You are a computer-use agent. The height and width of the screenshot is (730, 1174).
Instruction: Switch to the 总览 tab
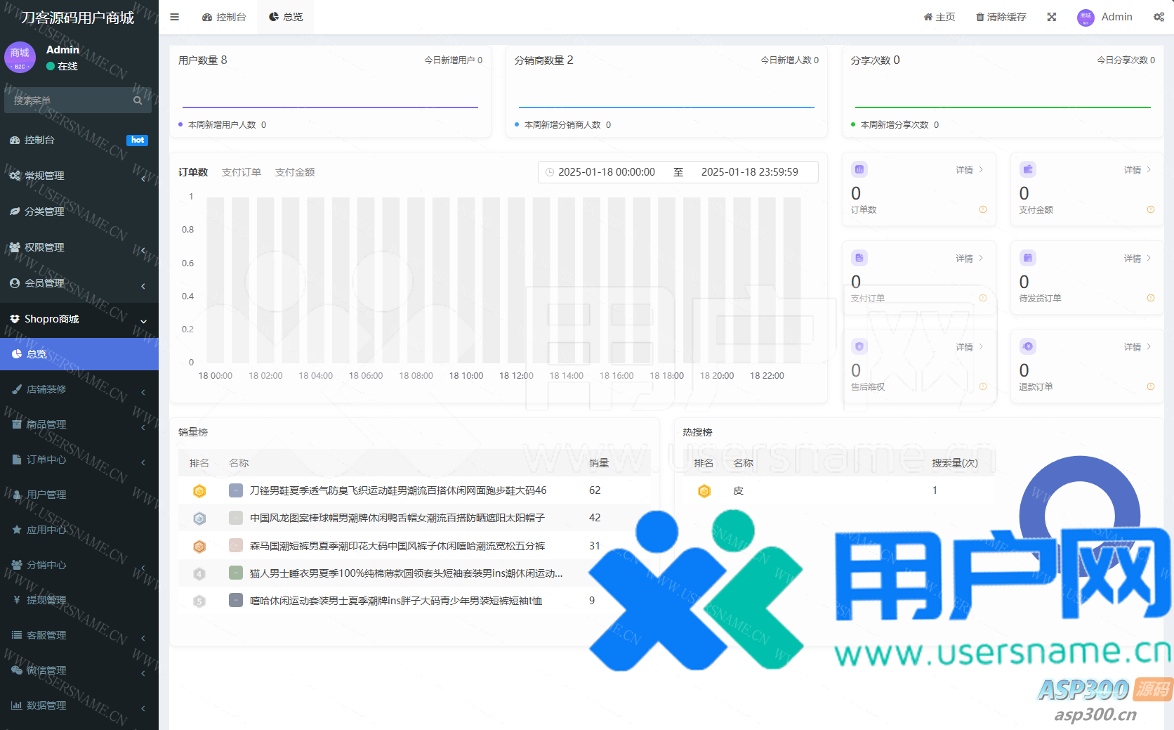click(x=286, y=17)
